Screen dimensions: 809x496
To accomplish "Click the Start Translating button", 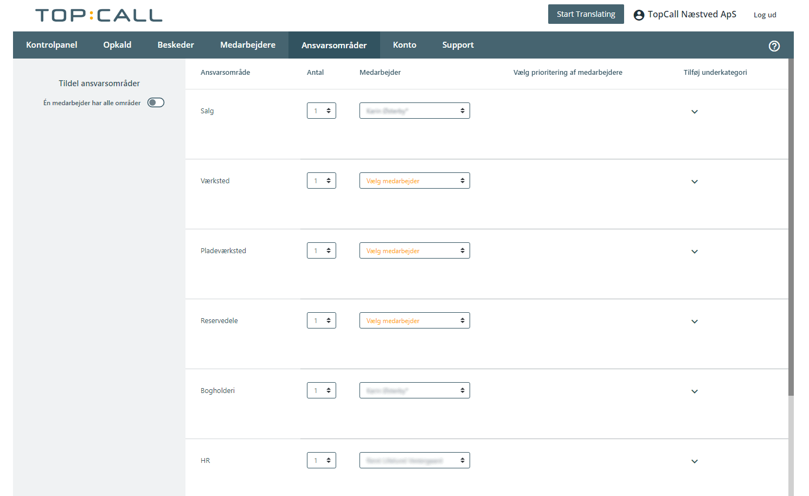I will click(586, 14).
